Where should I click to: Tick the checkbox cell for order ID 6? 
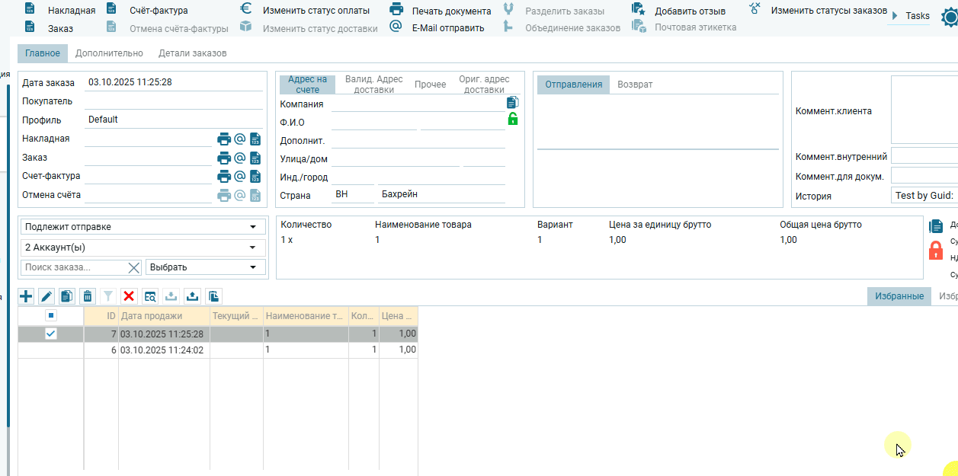(51, 350)
